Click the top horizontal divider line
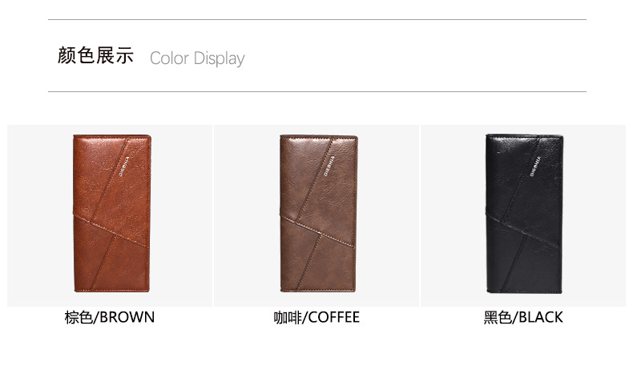Viewport: 633px width, 378px height. 317,19
